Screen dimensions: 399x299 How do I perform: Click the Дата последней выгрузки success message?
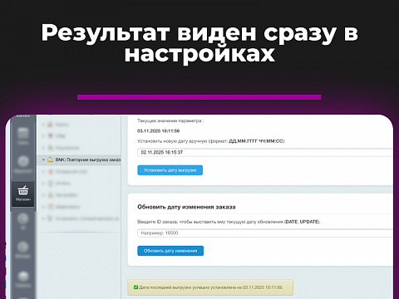click(210, 287)
